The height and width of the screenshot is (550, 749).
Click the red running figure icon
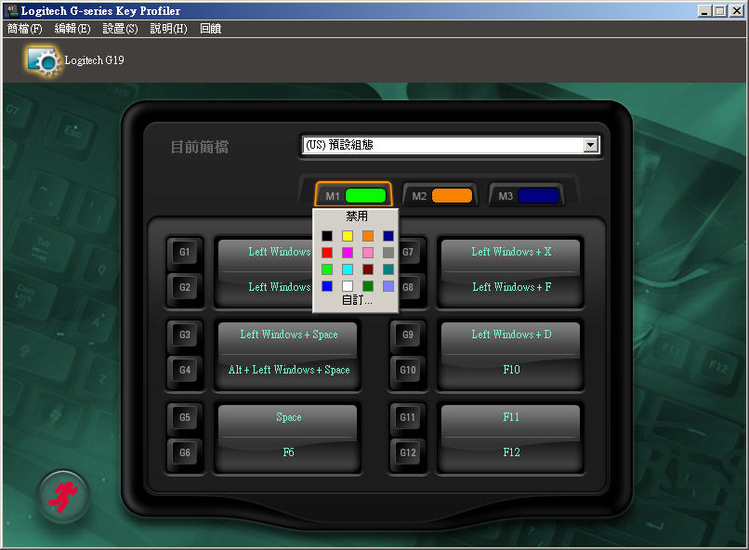[x=63, y=496]
